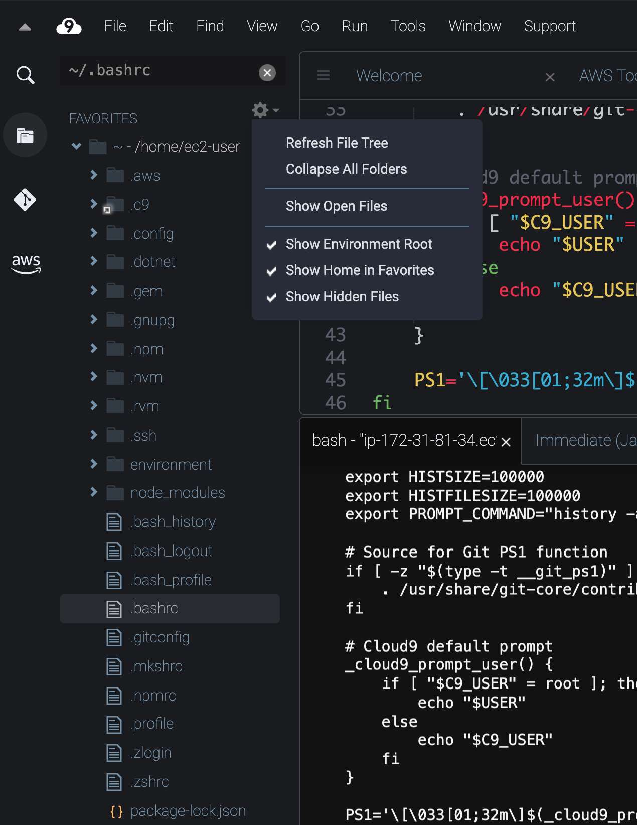This screenshot has height=825, width=637.
Task: Close the Welcome tab
Action: [550, 77]
